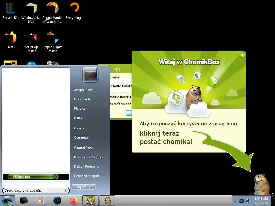This screenshot has height=206, width=275.
Task: Open the clock and date display
Action: click(261, 201)
